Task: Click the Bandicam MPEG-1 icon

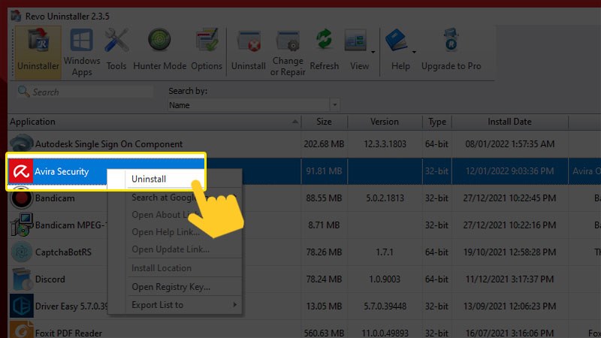Action: pos(21,225)
